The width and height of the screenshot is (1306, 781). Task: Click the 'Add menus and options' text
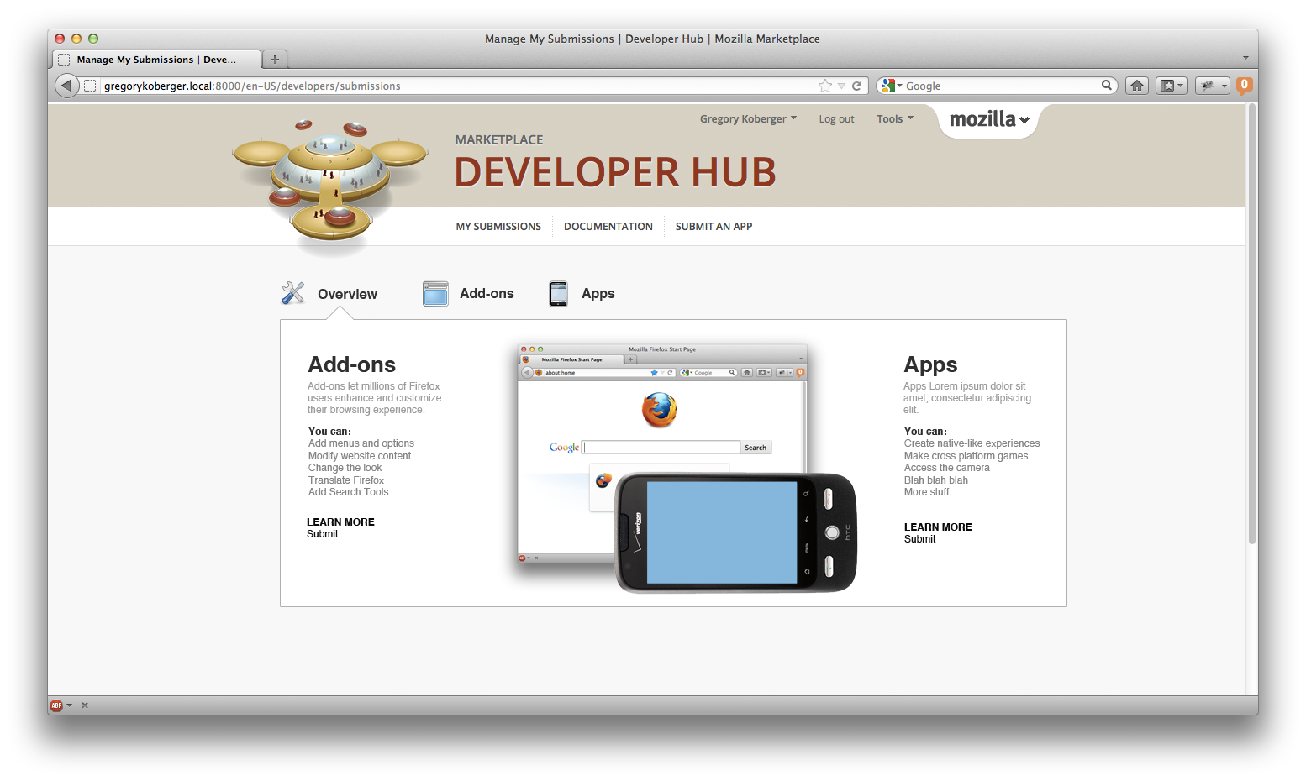(x=361, y=443)
